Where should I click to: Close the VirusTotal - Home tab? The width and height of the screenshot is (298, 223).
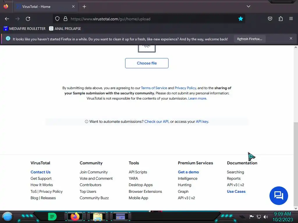pyautogui.click(x=73, y=6)
